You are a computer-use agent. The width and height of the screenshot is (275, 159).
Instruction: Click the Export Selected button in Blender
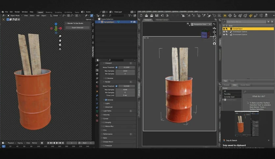(78, 28)
